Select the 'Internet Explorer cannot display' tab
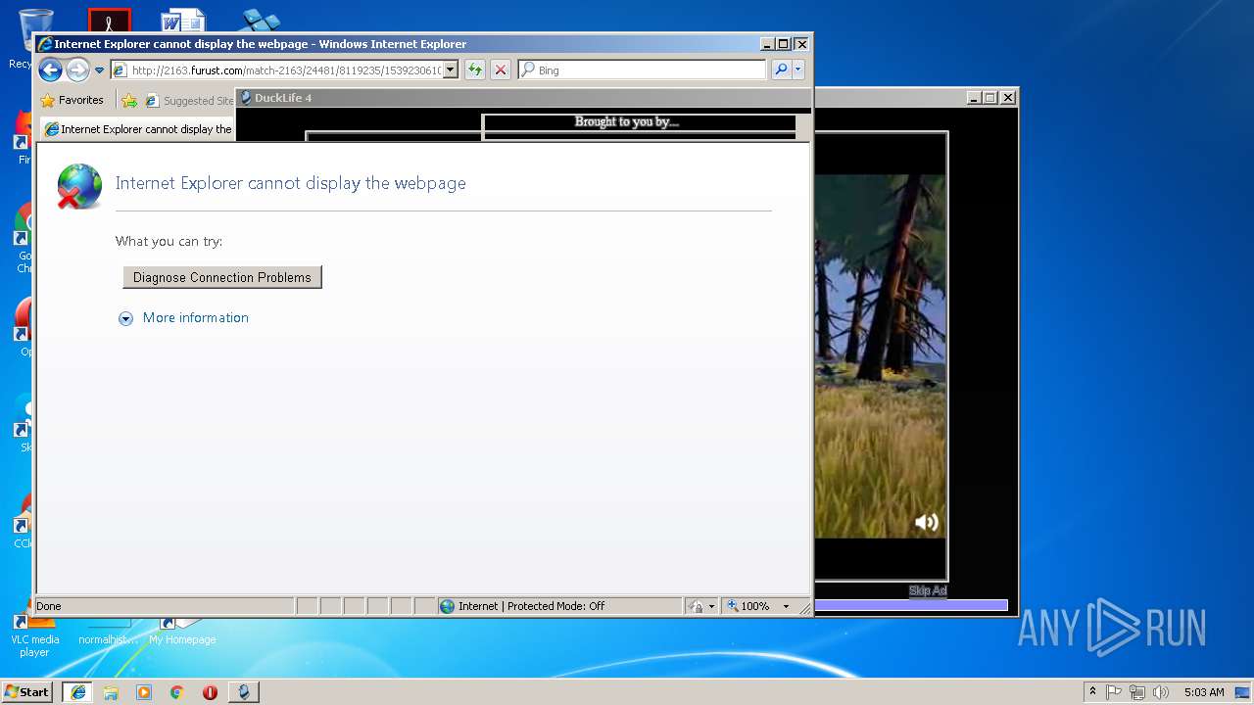Screen dimensions: 1254x705 137,129
